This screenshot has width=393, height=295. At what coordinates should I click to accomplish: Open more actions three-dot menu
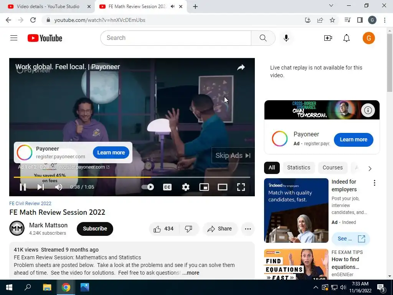pyautogui.click(x=248, y=229)
